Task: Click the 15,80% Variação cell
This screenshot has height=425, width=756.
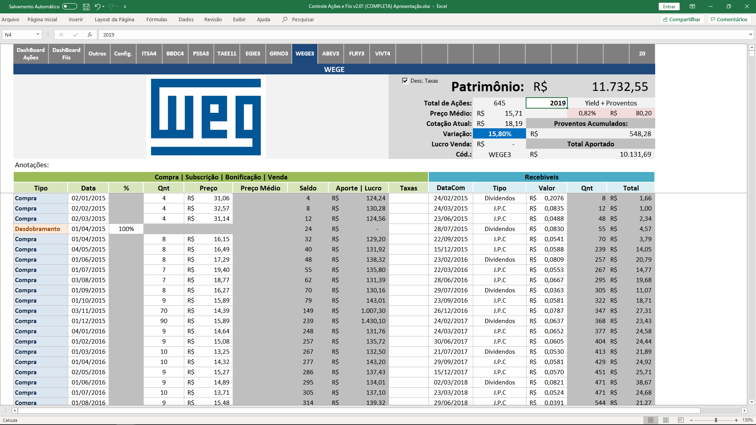Action: click(x=499, y=134)
